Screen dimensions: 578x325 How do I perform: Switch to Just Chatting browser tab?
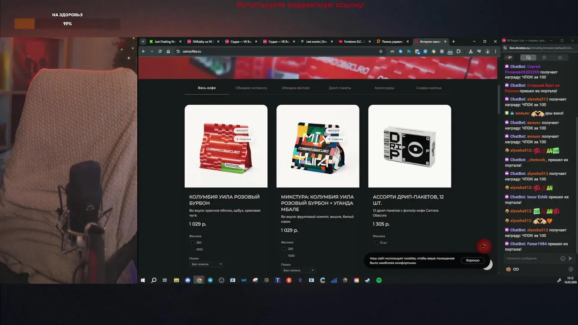click(165, 42)
